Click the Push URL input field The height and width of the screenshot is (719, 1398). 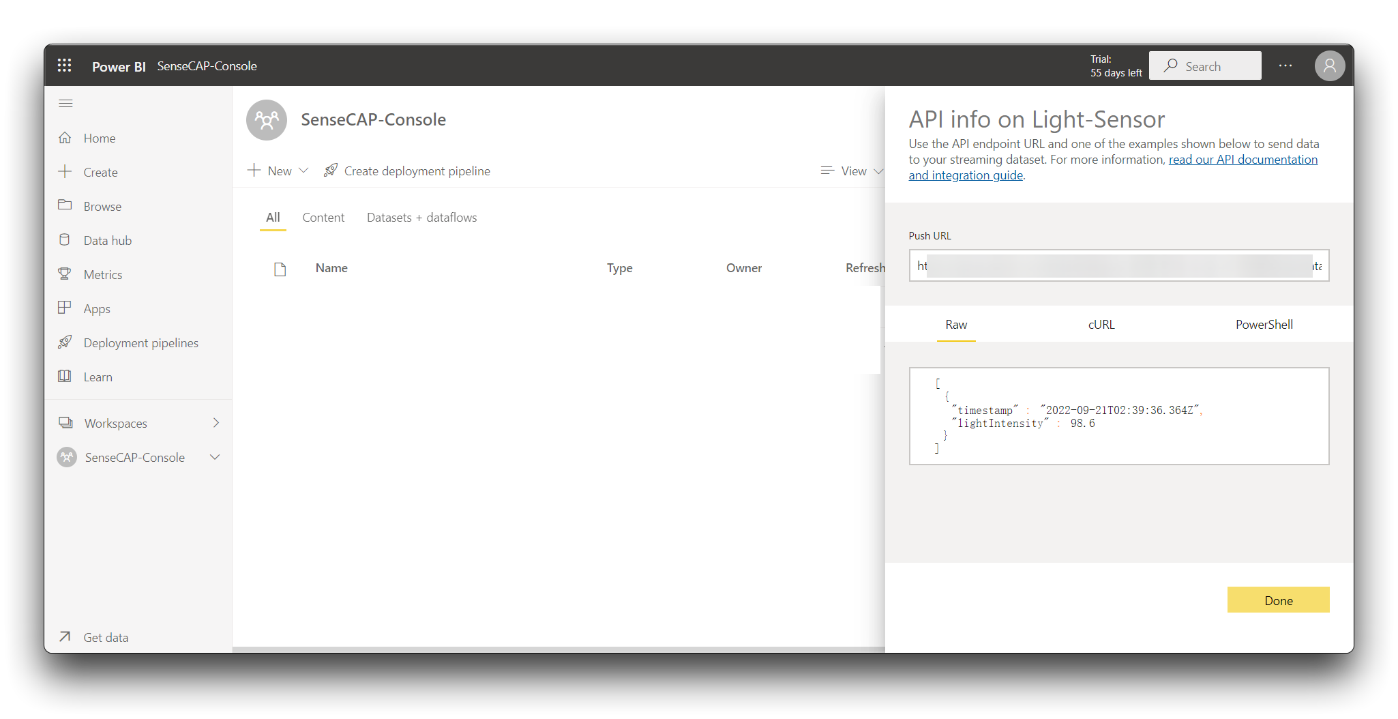click(1119, 265)
